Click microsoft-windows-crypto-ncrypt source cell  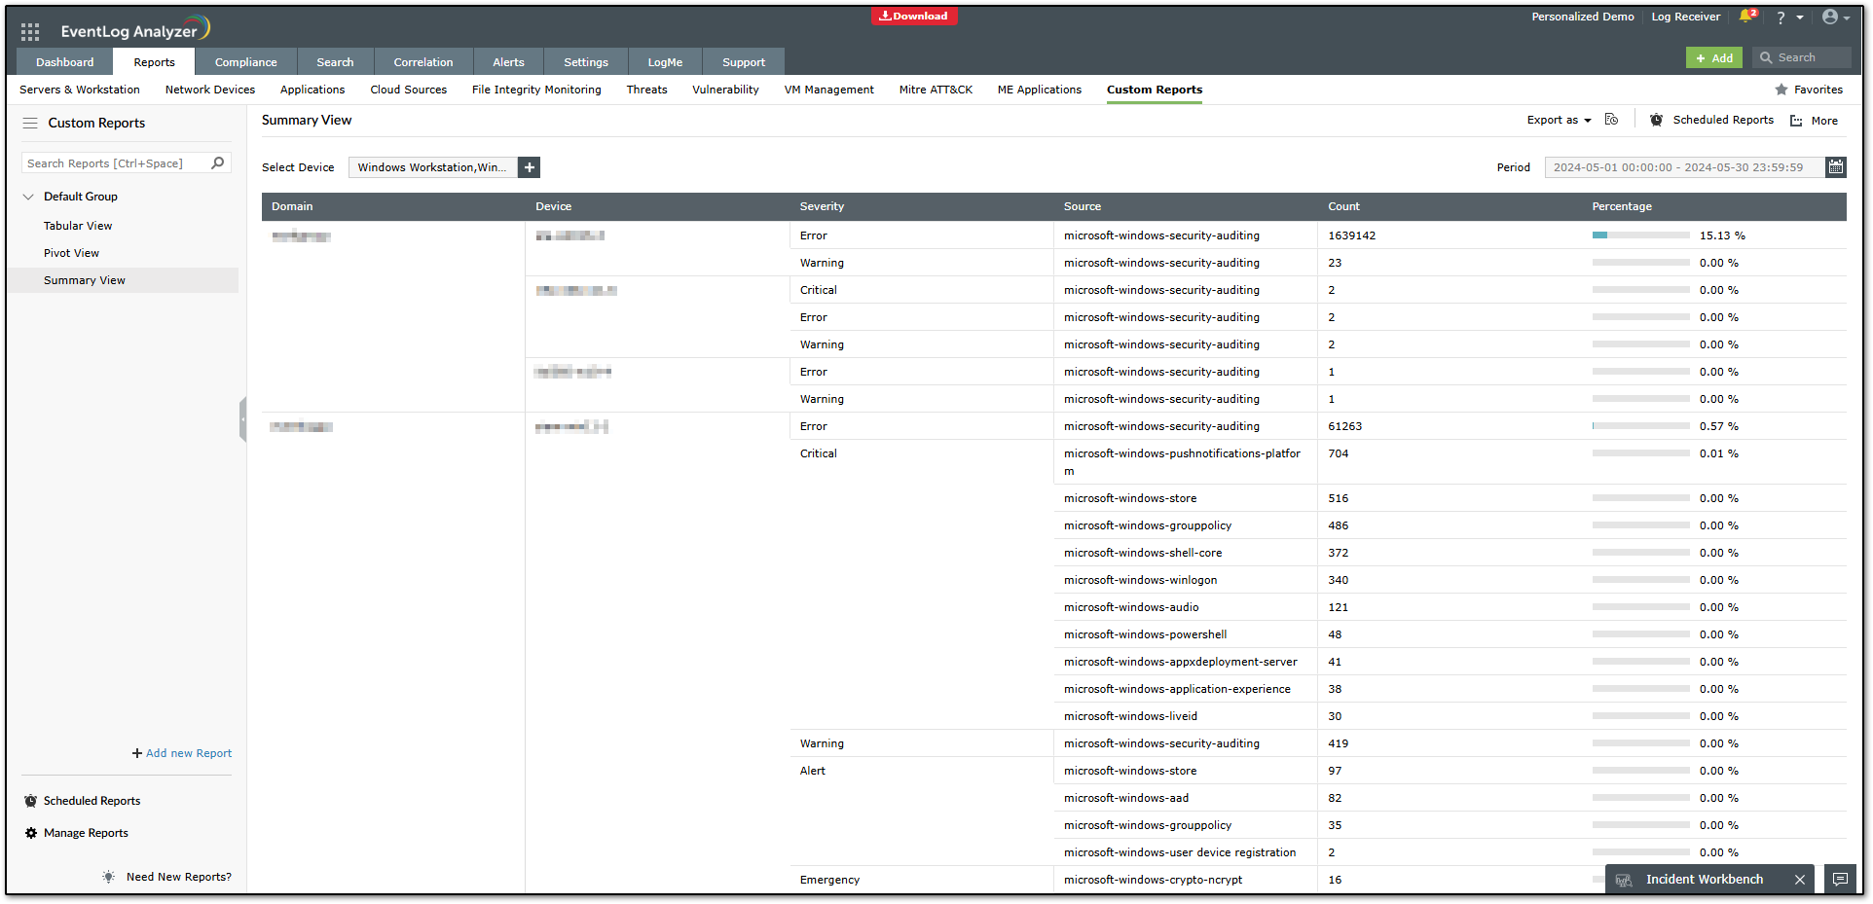pyautogui.click(x=1153, y=880)
